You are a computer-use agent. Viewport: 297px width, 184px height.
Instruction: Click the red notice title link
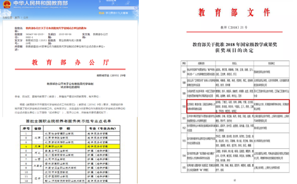(x=56, y=28)
